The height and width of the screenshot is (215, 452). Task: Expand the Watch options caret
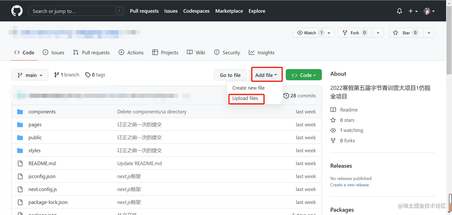[x=329, y=33]
